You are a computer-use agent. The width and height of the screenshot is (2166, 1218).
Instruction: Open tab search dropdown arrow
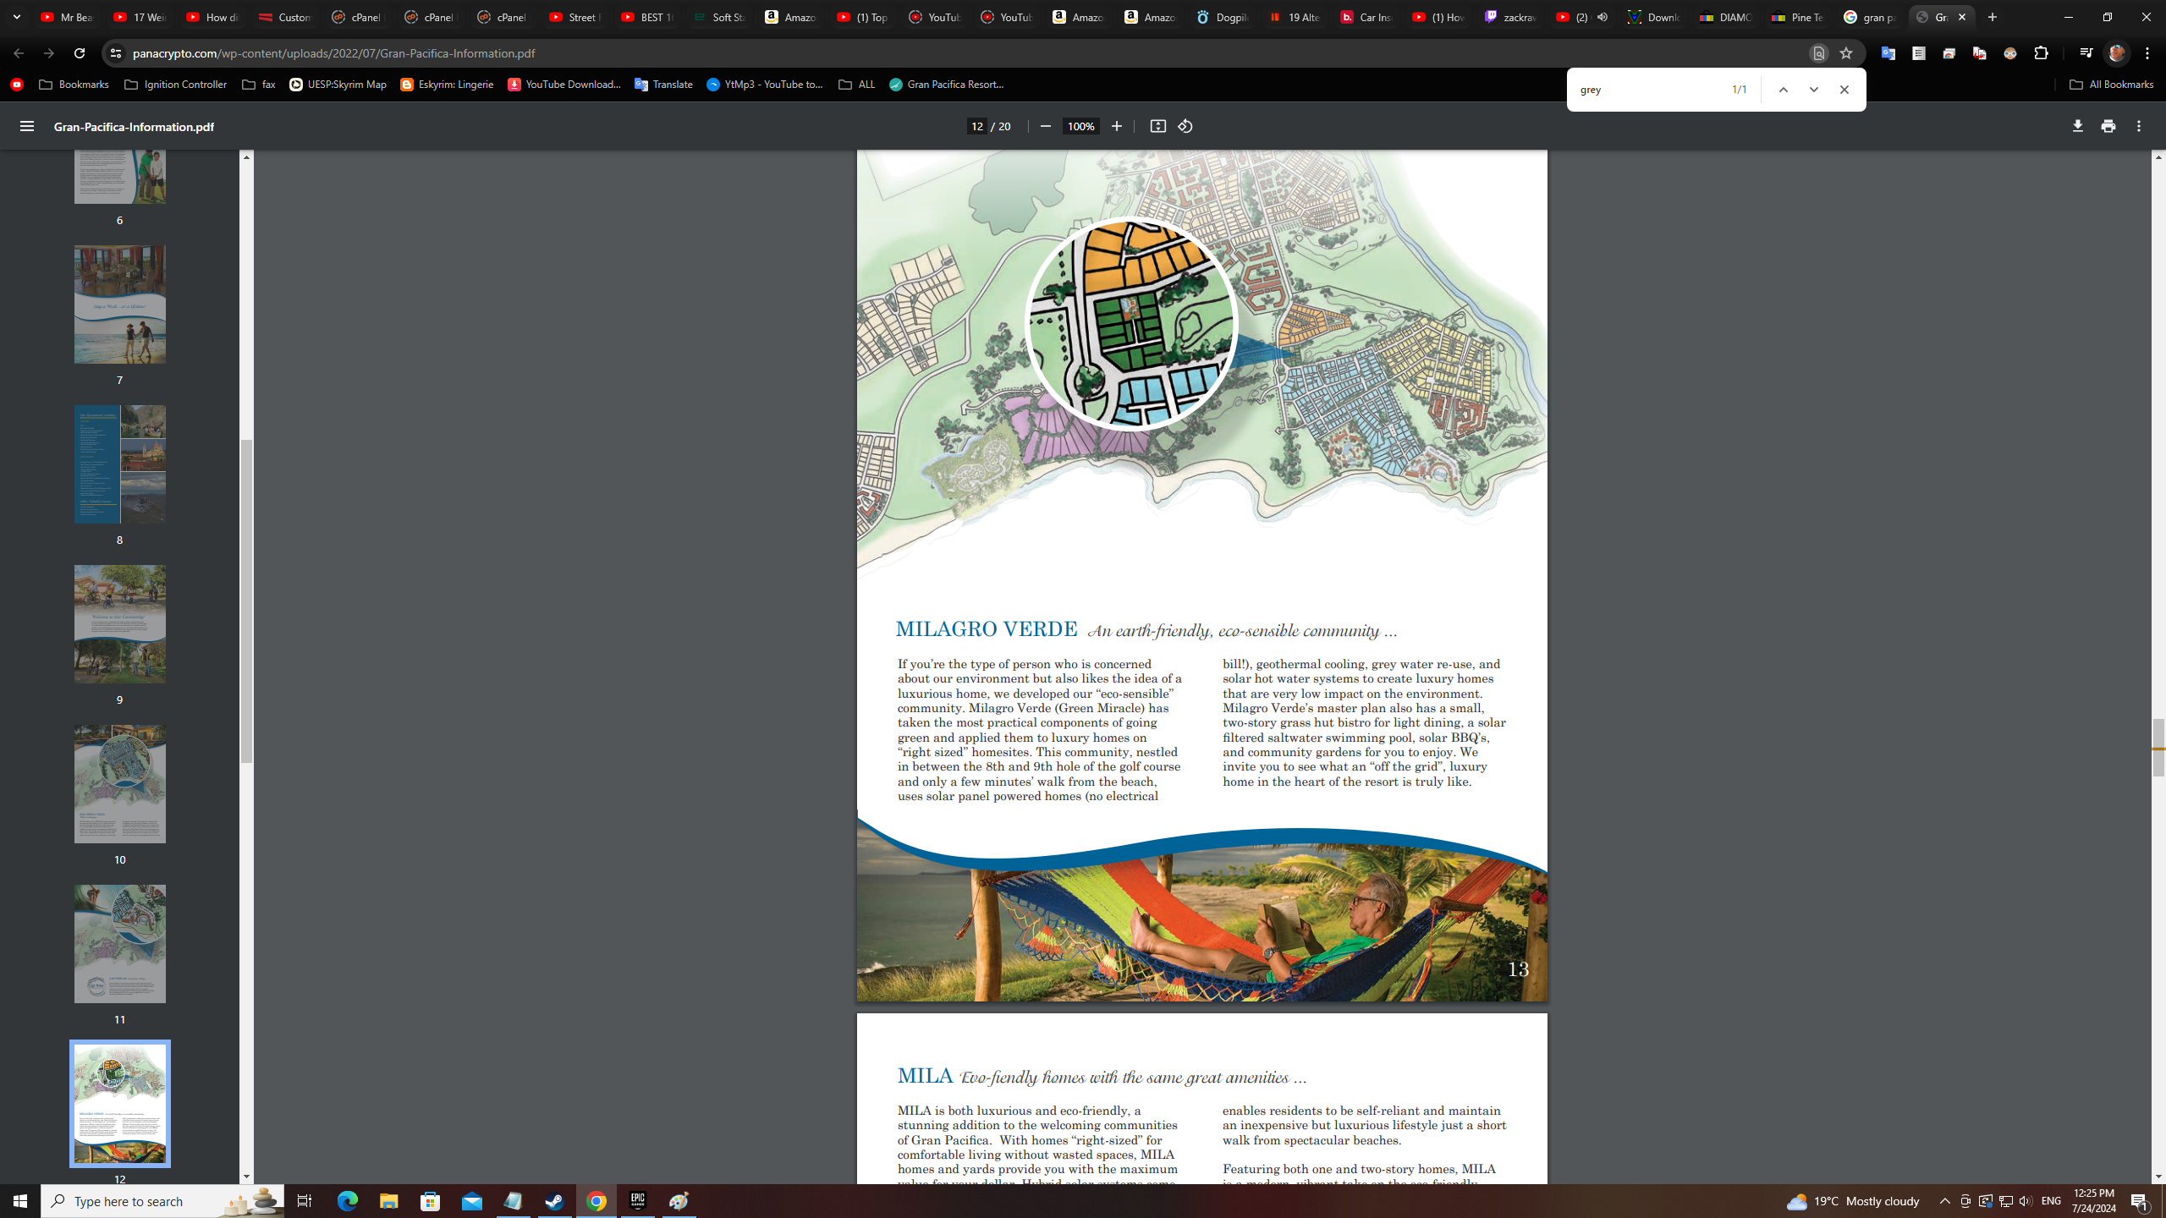[17, 17]
